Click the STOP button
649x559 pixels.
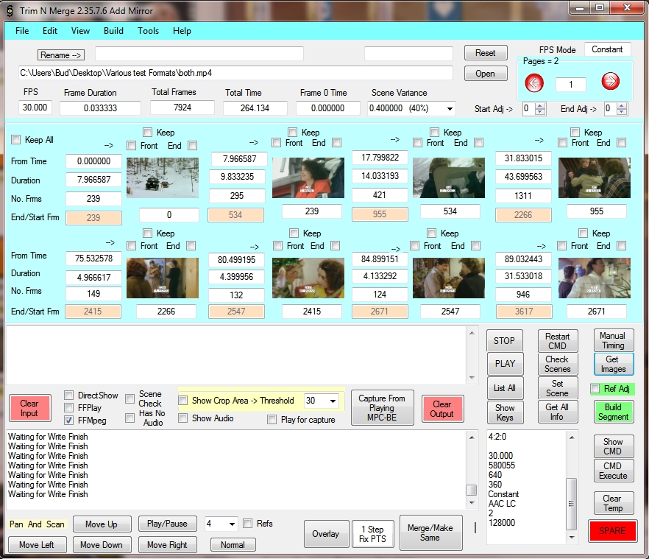click(x=505, y=341)
